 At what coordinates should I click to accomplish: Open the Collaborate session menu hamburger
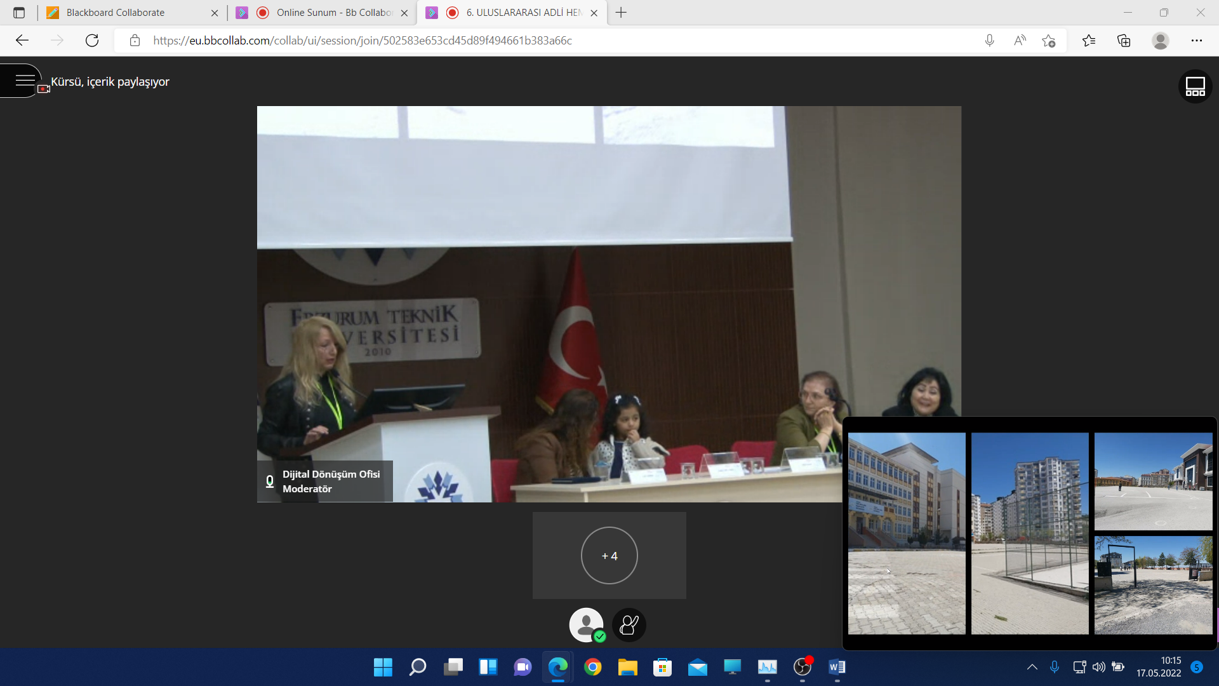[x=24, y=81]
